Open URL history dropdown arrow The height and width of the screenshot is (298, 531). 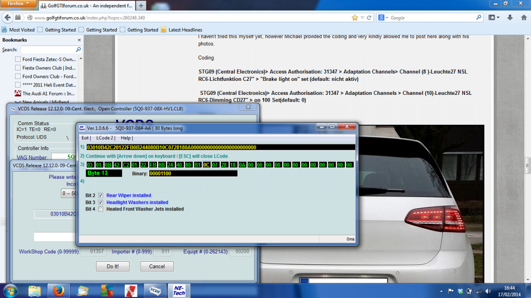(x=362, y=18)
